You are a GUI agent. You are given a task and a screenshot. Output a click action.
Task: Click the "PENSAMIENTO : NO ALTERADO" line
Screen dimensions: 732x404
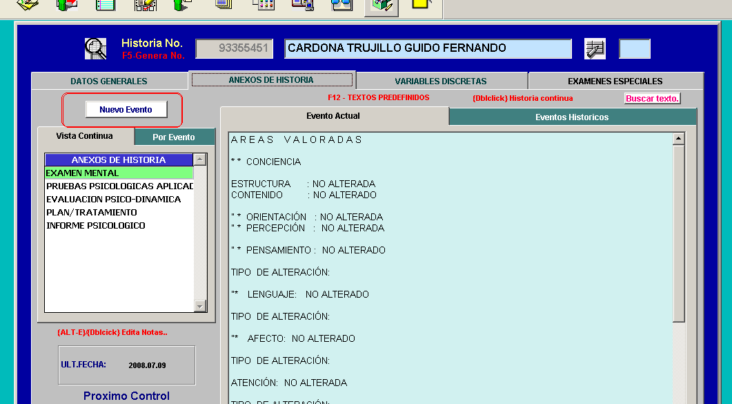(x=308, y=250)
